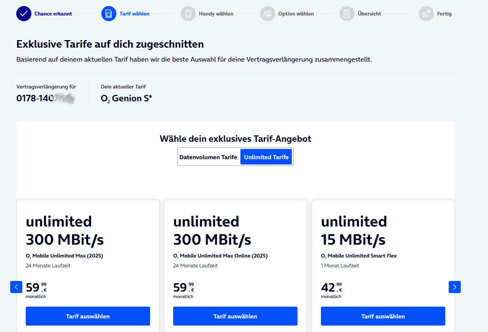488x332 pixels.
Task: Open the Übersicht step label
Action: (x=369, y=14)
